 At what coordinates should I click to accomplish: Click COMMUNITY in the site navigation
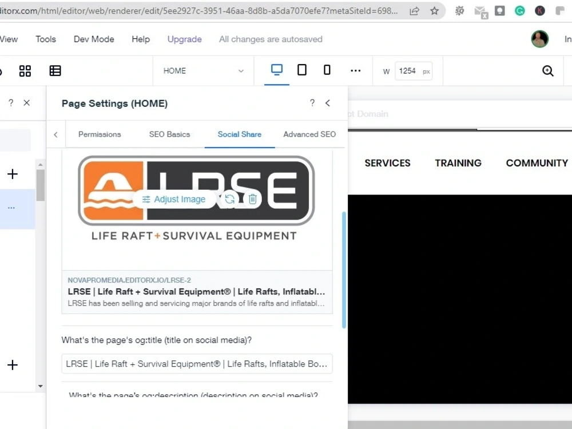click(537, 163)
